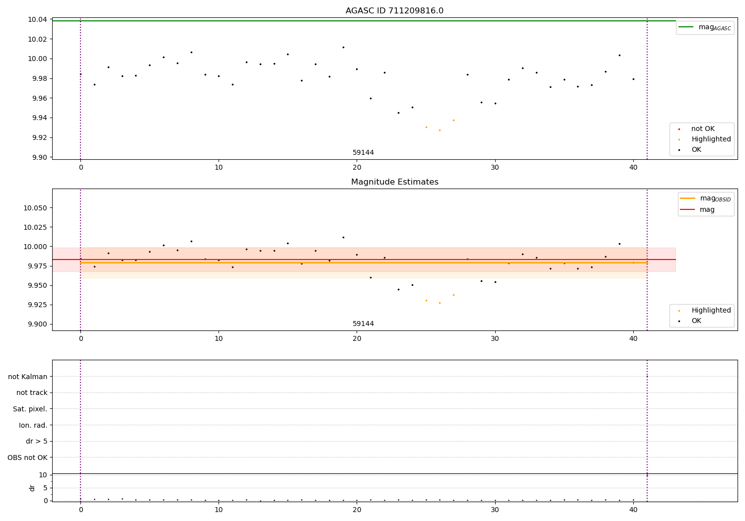Viewport: 745px width, 521px height.
Task: Click the red data point in dr plot
Action: (x=647, y=475)
